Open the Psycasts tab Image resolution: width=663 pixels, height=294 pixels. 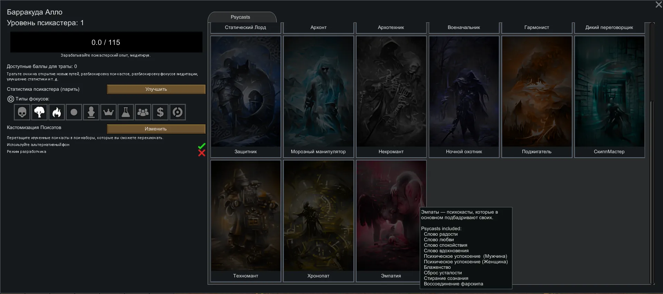point(240,17)
